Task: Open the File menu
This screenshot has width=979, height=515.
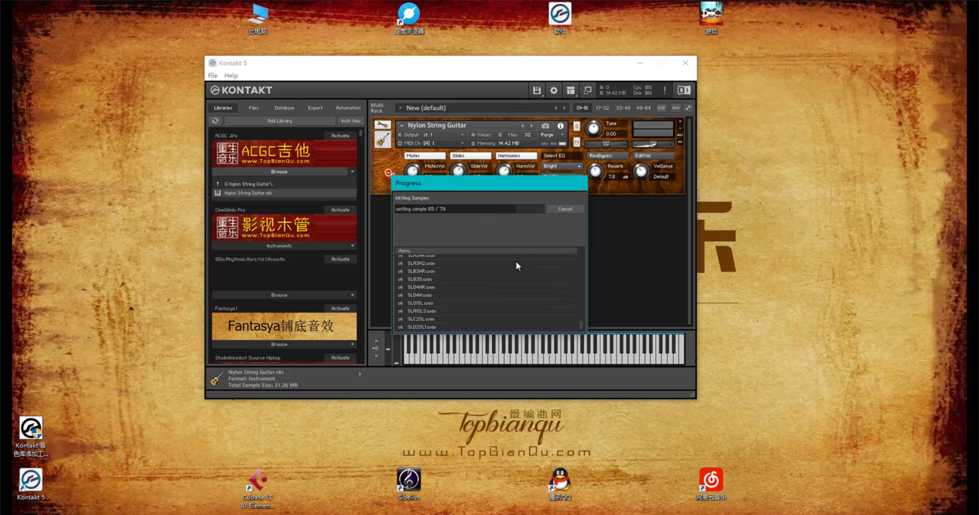Action: (x=213, y=75)
